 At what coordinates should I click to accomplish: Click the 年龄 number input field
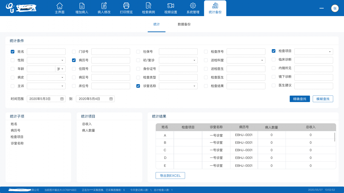(x=41, y=69)
